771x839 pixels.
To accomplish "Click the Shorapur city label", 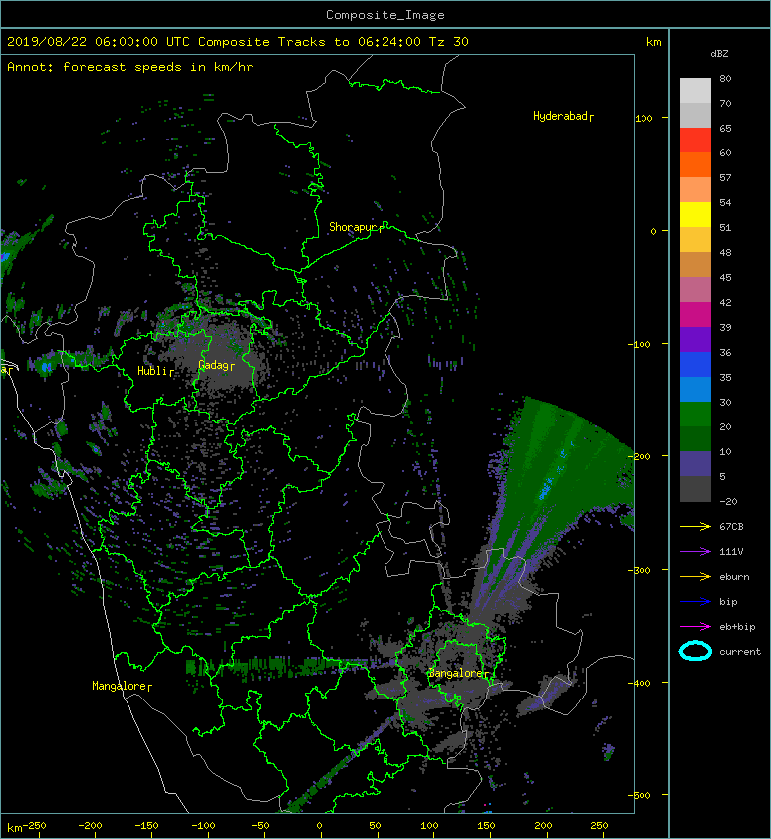I will (x=356, y=227).
